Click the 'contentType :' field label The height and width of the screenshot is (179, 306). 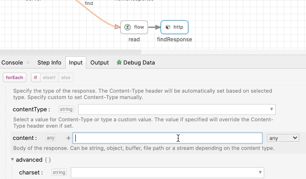click(x=31, y=109)
